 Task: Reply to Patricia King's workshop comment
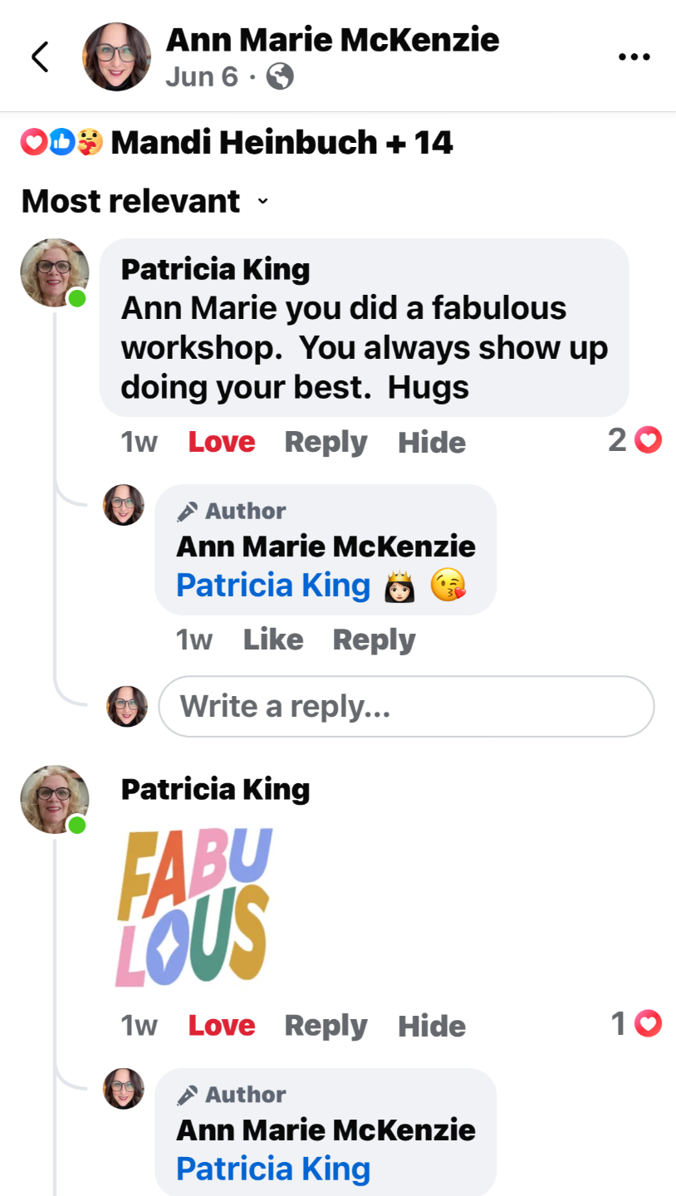(x=326, y=442)
